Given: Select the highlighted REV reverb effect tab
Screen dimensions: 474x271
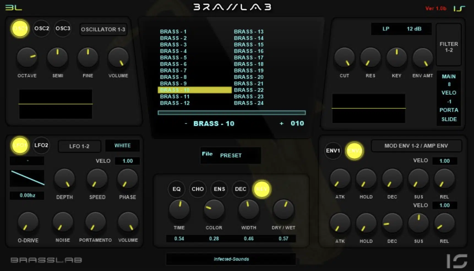Looking at the screenshot, I should pyautogui.click(x=262, y=189).
